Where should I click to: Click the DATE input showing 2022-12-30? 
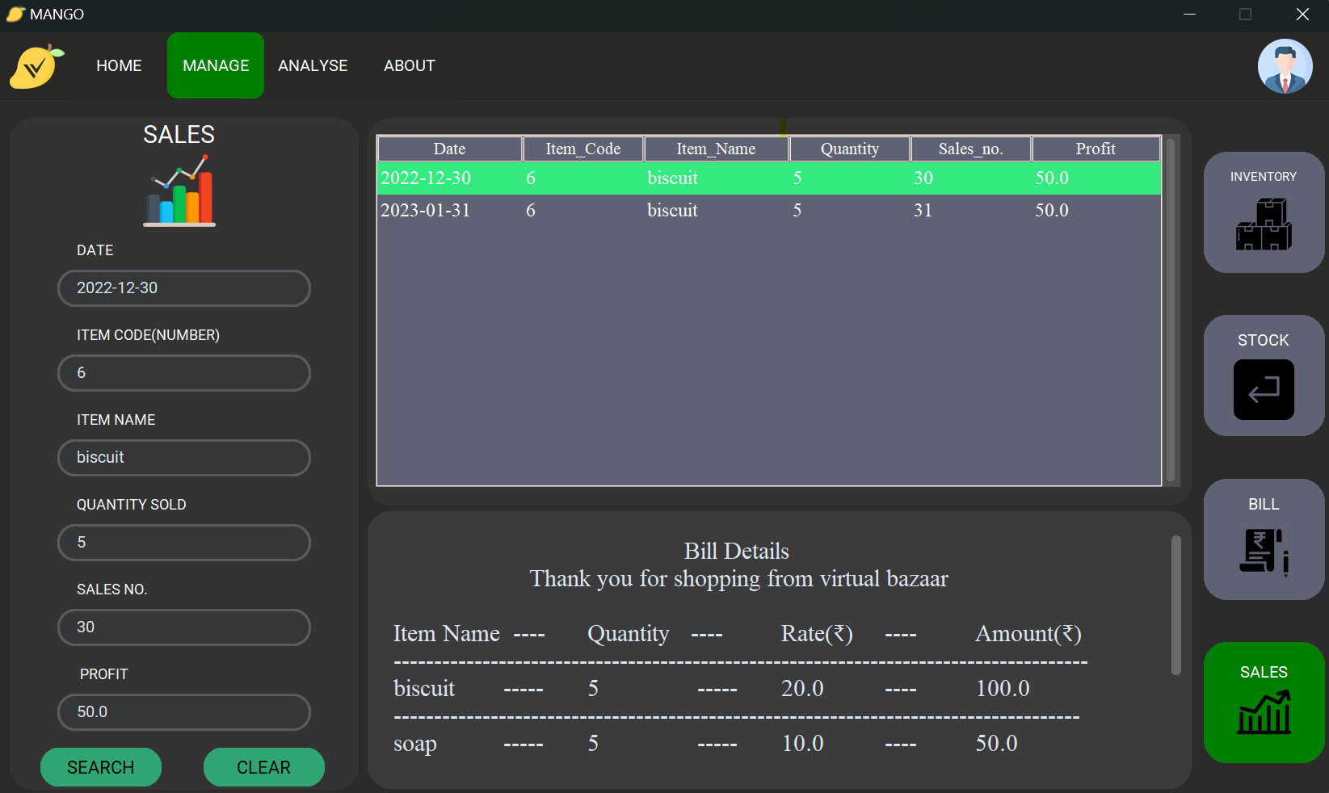pyautogui.click(x=183, y=288)
